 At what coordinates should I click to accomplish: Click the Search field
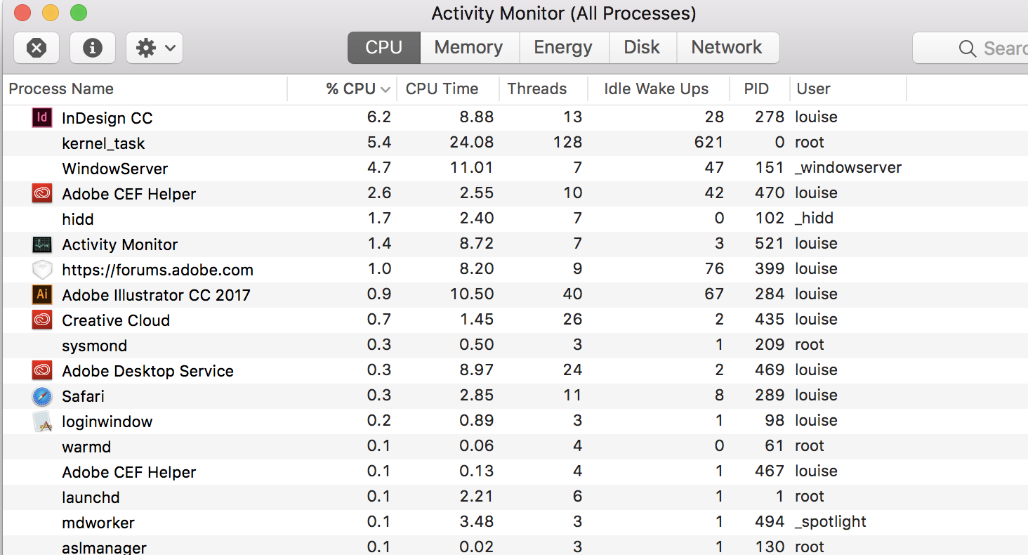click(x=997, y=48)
